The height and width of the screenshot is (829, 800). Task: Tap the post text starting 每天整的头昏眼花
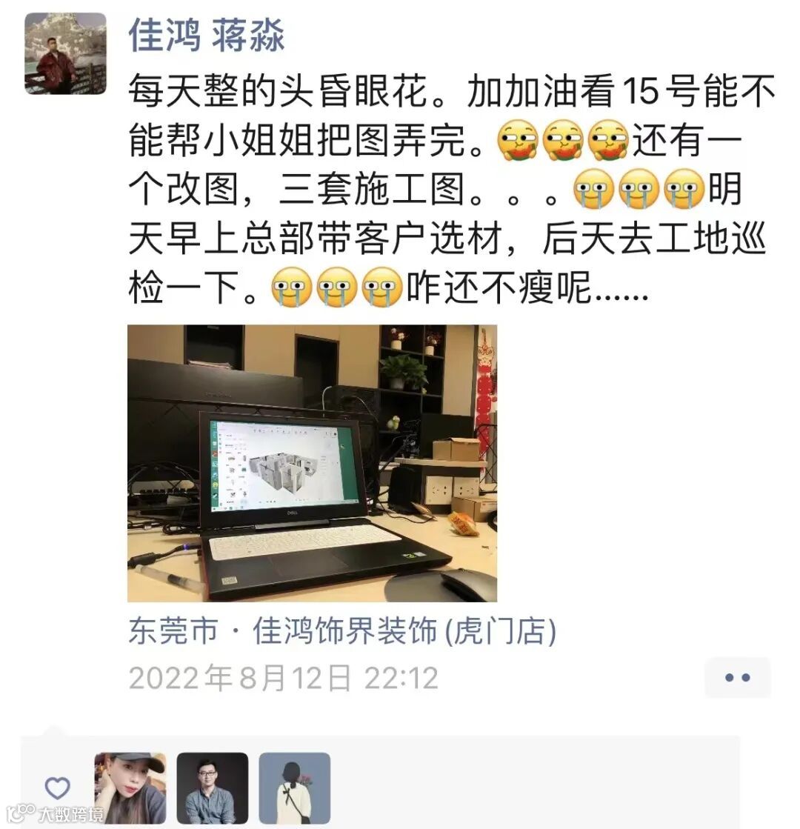(x=452, y=190)
